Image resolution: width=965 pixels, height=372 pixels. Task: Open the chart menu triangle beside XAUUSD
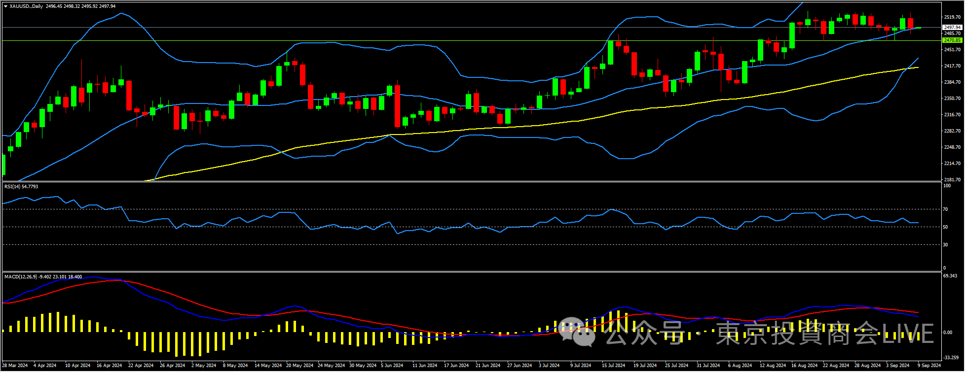point(6,6)
